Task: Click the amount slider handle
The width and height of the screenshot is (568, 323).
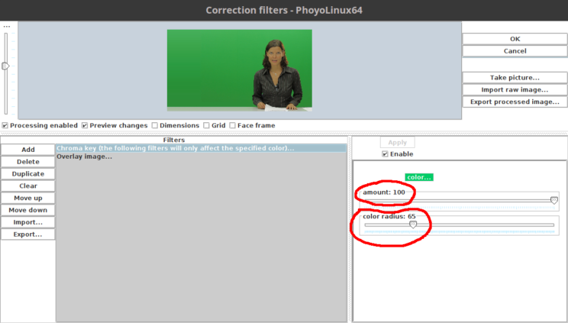Action: pyautogui.click(x=553, y=200)
